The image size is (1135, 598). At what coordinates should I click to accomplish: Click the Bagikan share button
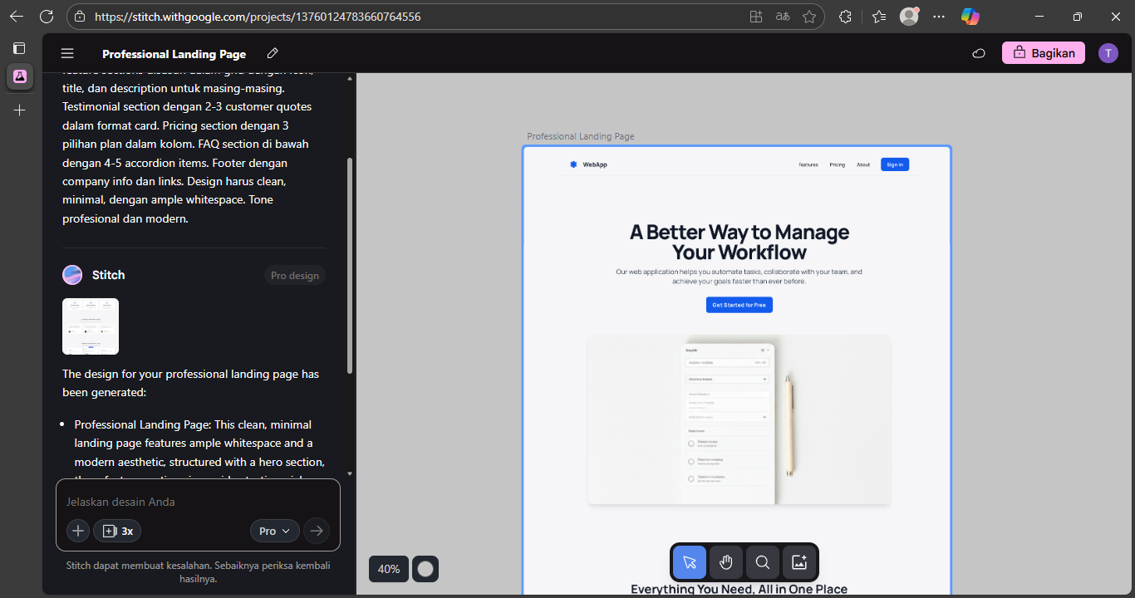(1043, 52)
